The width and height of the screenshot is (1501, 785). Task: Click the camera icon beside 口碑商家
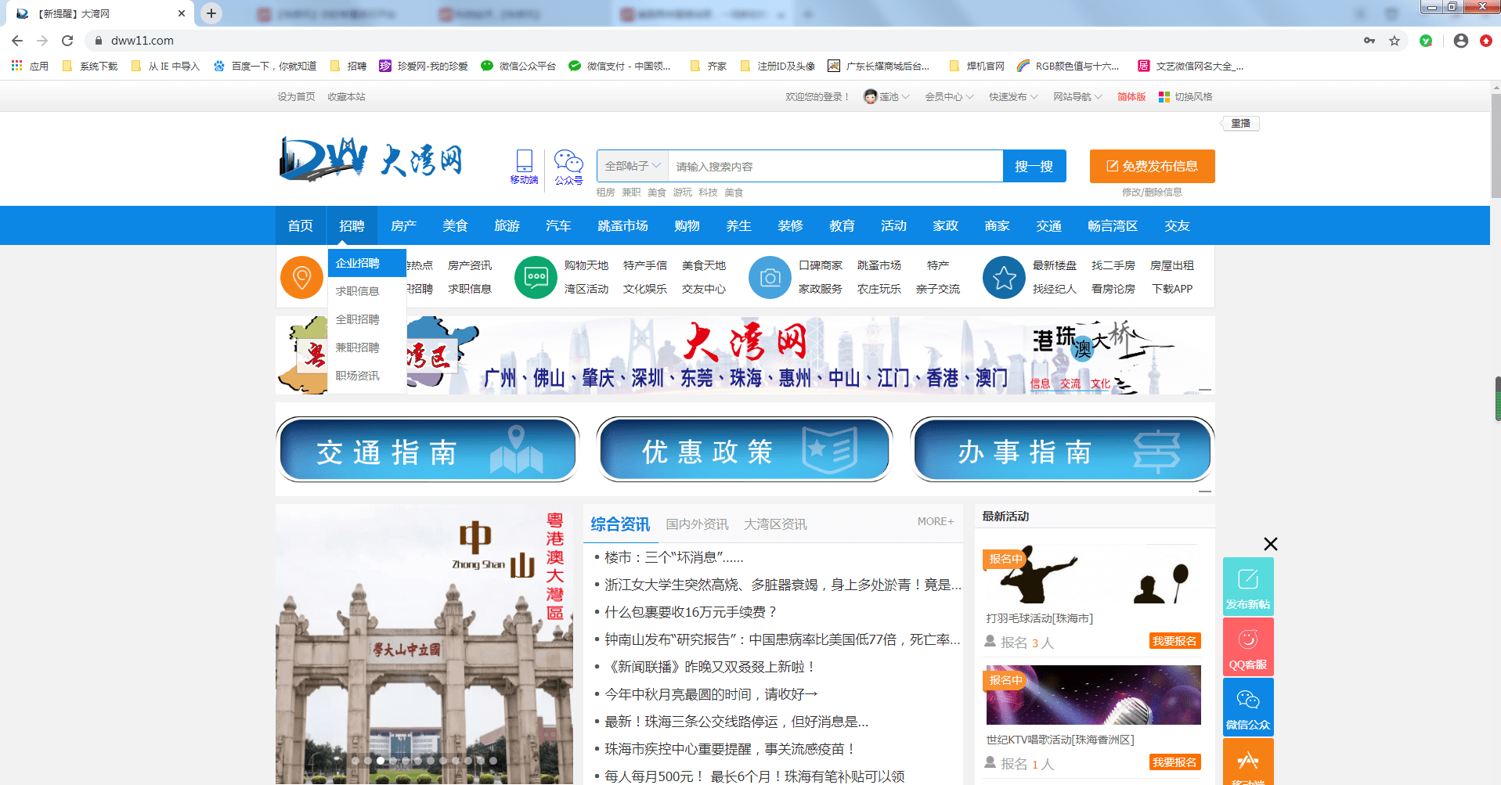tap(770, 277)
